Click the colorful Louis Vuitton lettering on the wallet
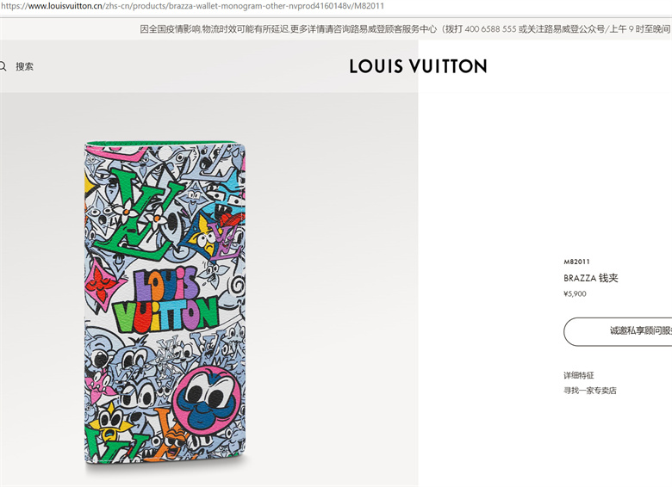672x487 pixels. (x=166, y=301)
